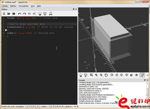
Task: Render the model from the editor toolbar
Action: pyautogui.click(x=45, y=13)
